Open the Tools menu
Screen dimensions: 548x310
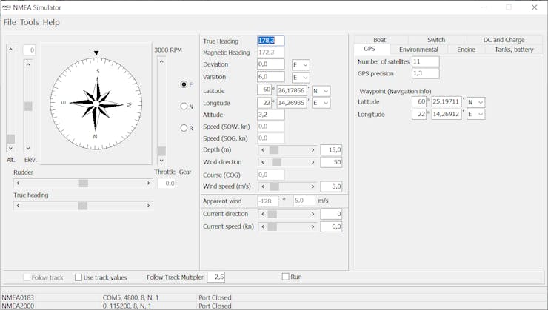[30, 22]
